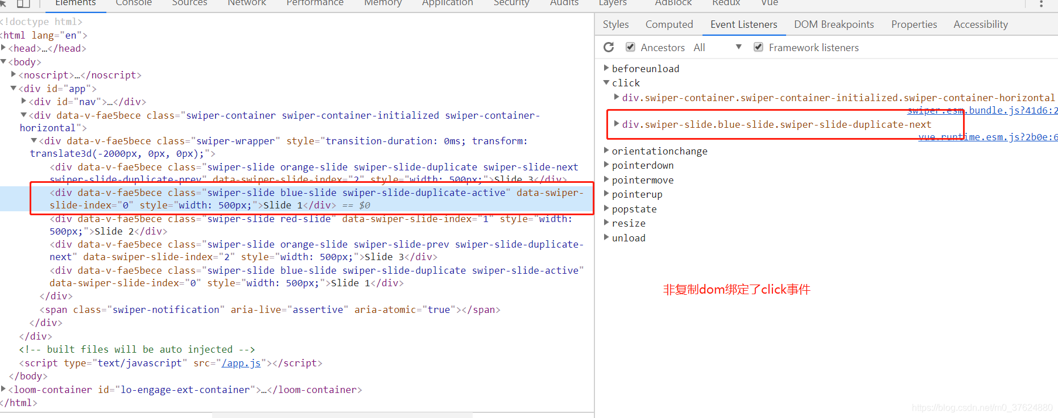
Task: Select the built files comment node
Action: (137, 349)
